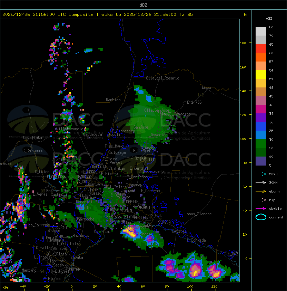The height and width of the screenshot is (291, 287).
Task: Click the 'L_PAZ' place label
Action: [233, 254]
